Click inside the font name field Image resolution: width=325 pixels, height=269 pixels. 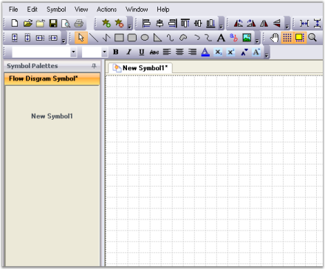pos(41,52)
